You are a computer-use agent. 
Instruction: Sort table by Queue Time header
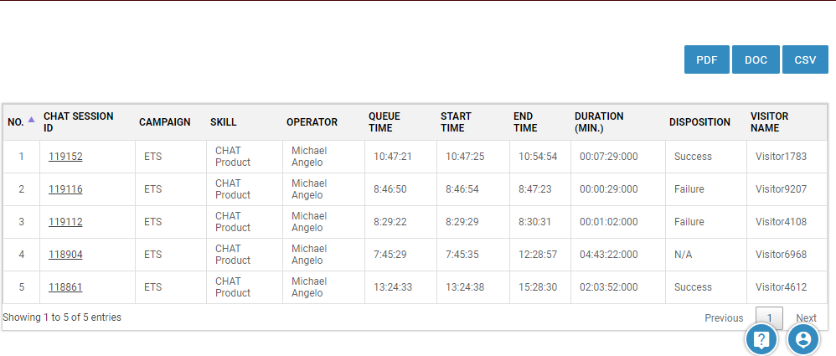384,122
